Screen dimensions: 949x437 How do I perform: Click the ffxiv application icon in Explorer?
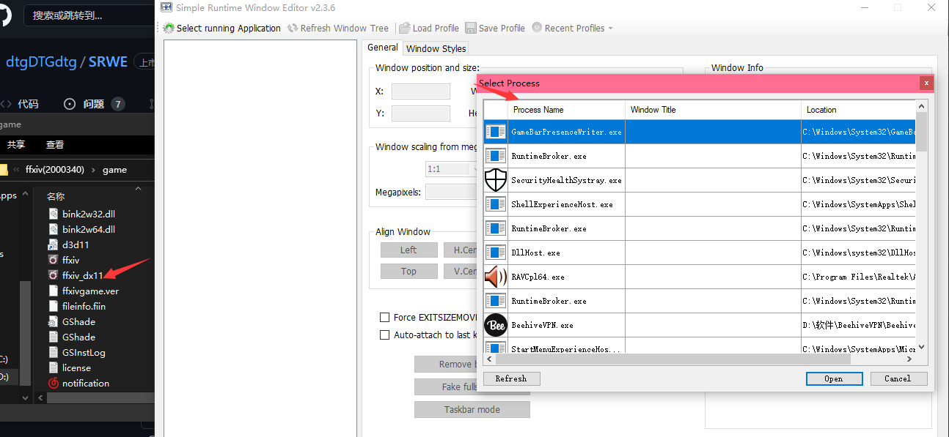[x=53, y=260]
